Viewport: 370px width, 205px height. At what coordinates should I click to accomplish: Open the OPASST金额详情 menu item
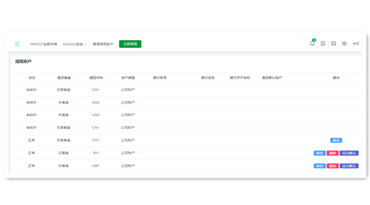44,44
